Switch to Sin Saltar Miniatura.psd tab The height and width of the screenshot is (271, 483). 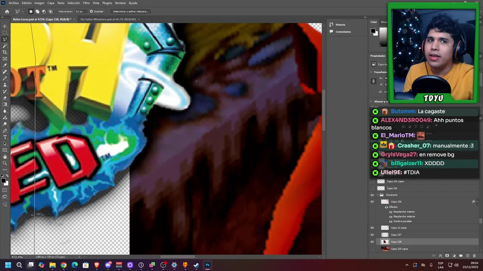(x=108, y=19)
